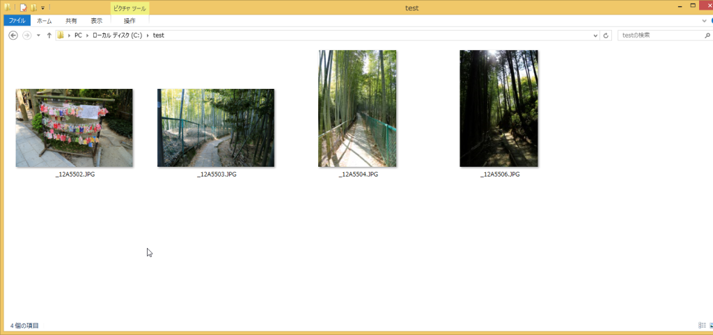Click the _12A5503.JPG file name label
Image resolution: width=713 pixels, height=335 pixels.
click(217, 174)
